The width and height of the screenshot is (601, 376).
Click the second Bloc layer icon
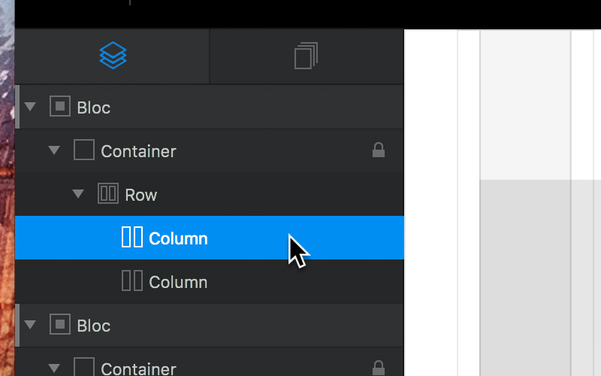coord(60,324)
